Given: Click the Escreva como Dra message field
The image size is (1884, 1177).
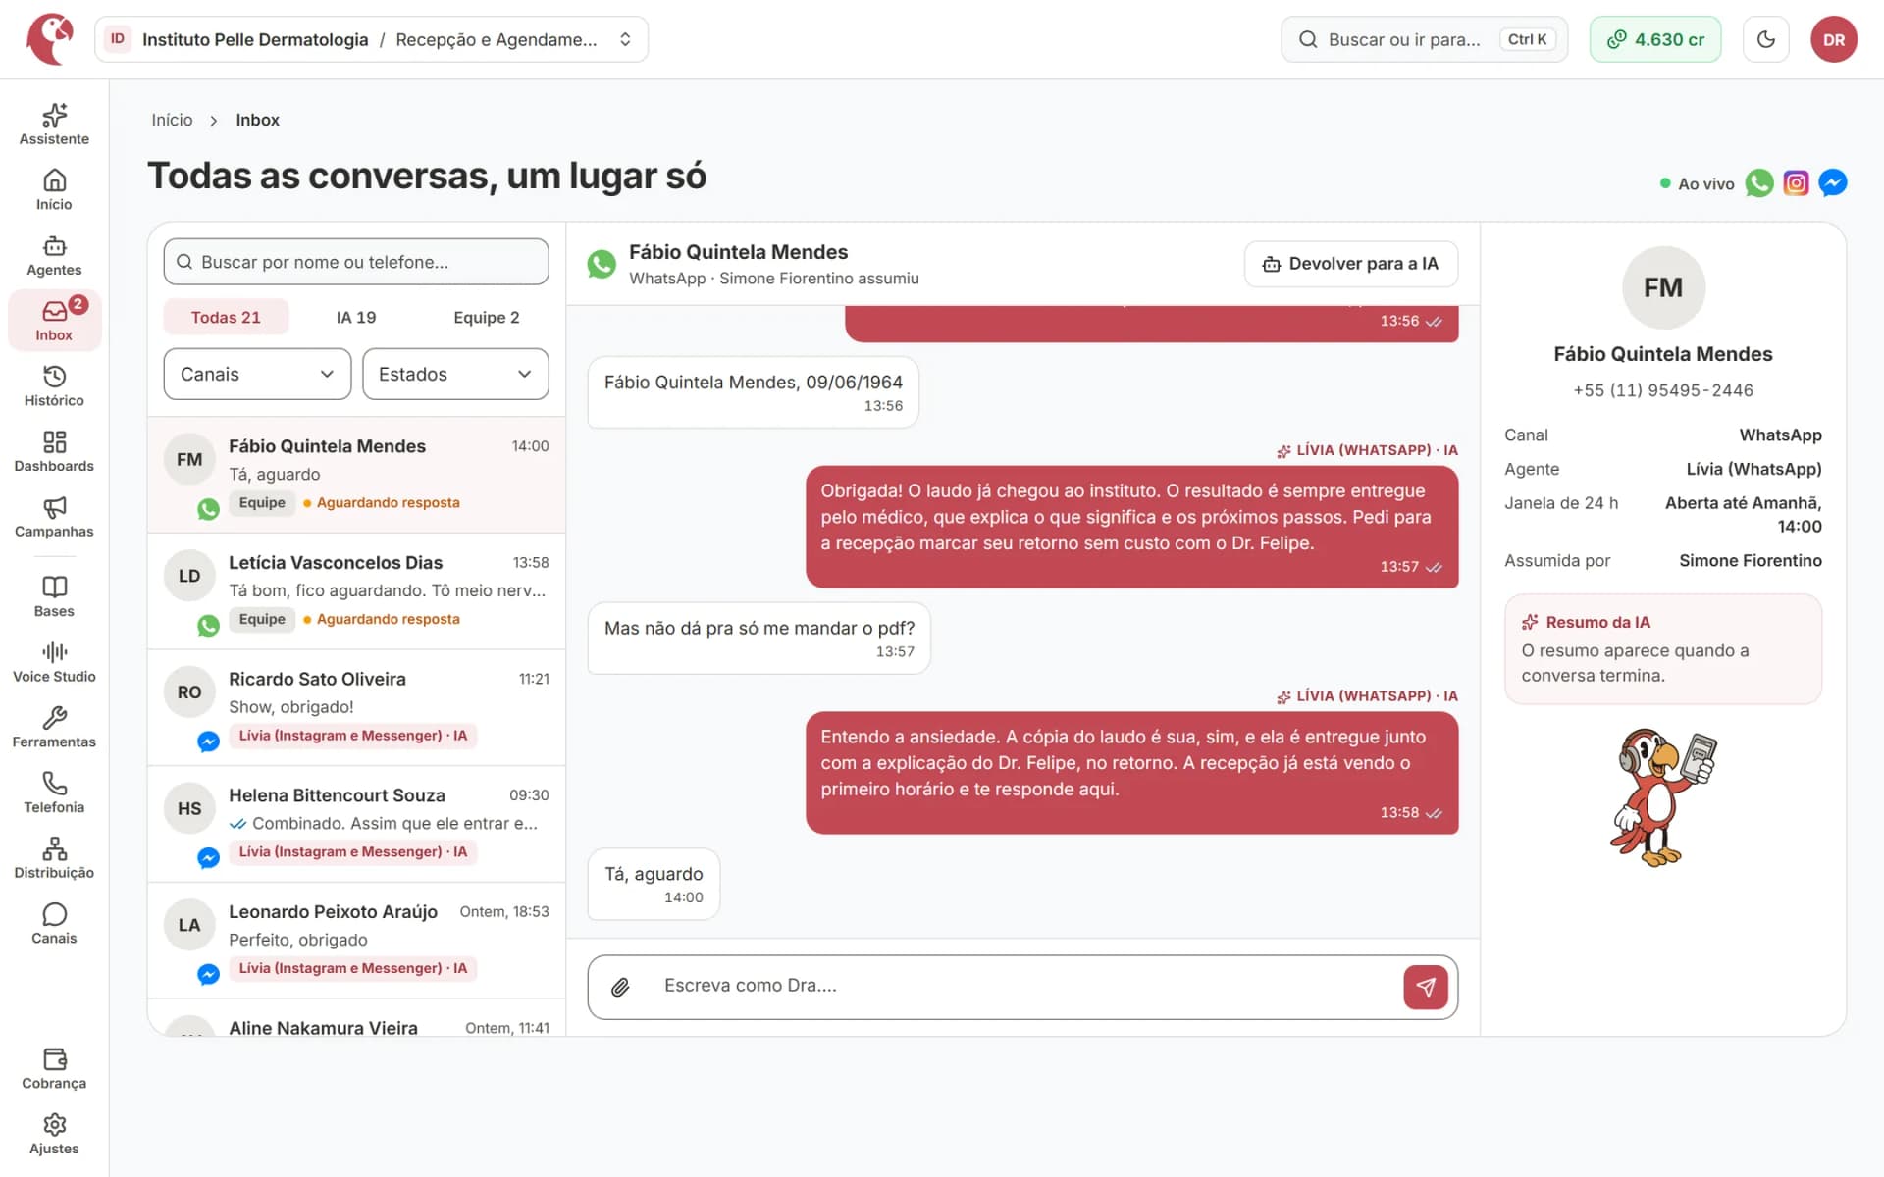Looking at the screenshot, I should [1020, 986].
